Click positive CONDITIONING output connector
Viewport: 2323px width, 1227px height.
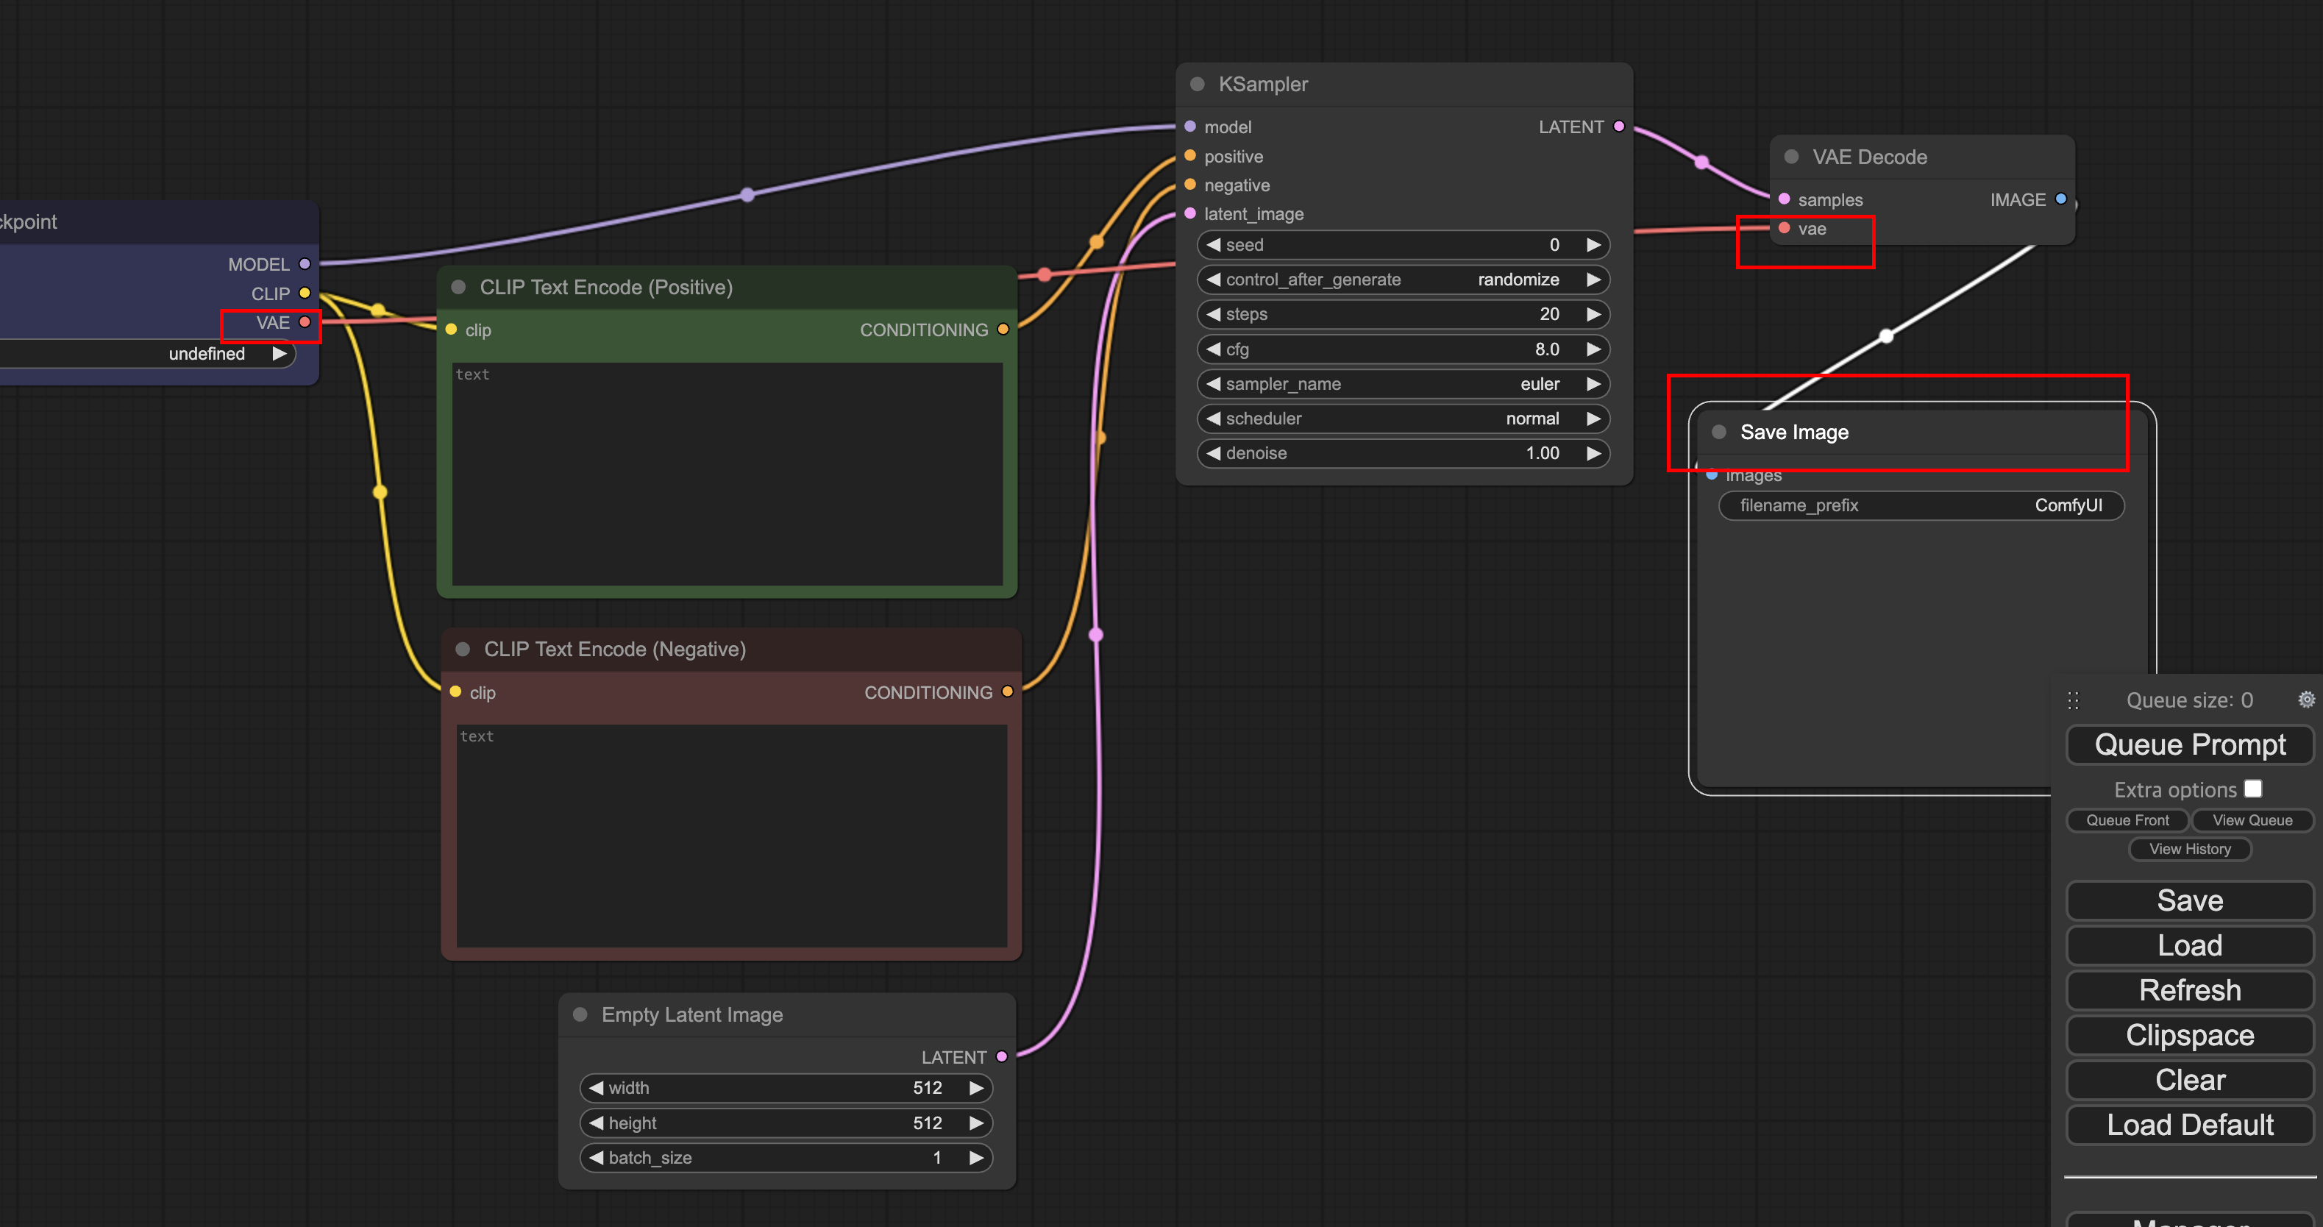[x=1003, y=329]
